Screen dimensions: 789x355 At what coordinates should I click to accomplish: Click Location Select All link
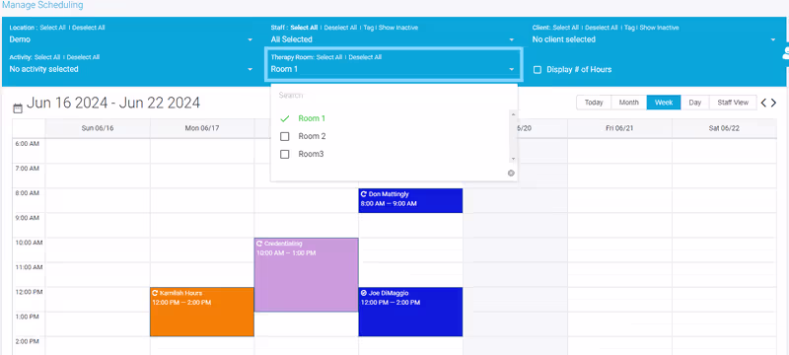coord(52,28)
